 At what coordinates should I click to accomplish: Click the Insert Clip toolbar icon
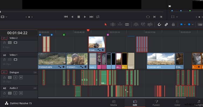point(136,24)
